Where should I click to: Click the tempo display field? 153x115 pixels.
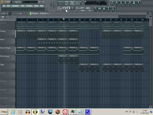pyautogui.click(x=80, y=8)
